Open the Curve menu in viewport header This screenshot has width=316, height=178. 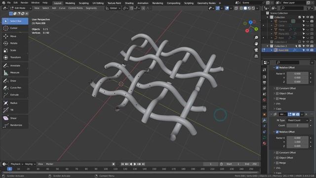[62, 8]
